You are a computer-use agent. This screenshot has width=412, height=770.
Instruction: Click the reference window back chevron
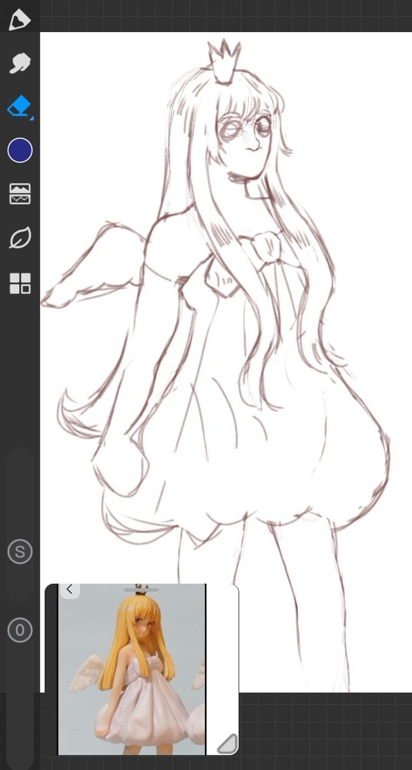pos(69,590)
